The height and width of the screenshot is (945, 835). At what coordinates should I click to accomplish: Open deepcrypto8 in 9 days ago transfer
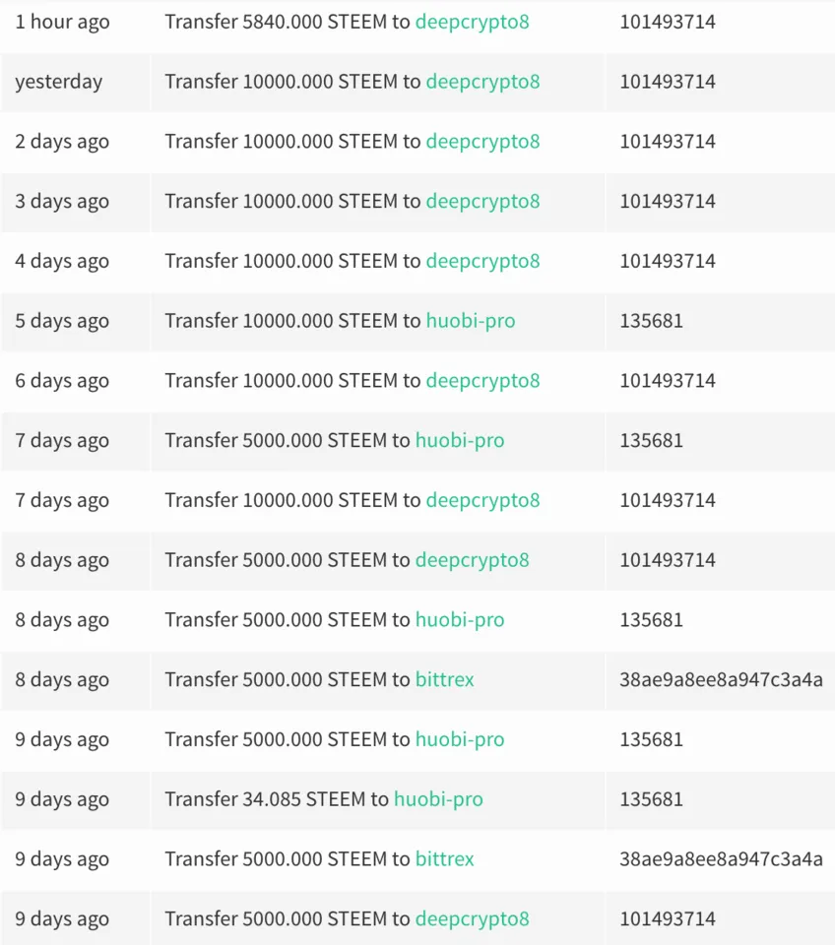(x=472, y=919)
